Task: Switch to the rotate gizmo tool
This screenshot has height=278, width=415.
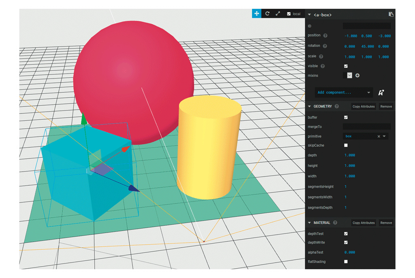Action: coord(267,14)
